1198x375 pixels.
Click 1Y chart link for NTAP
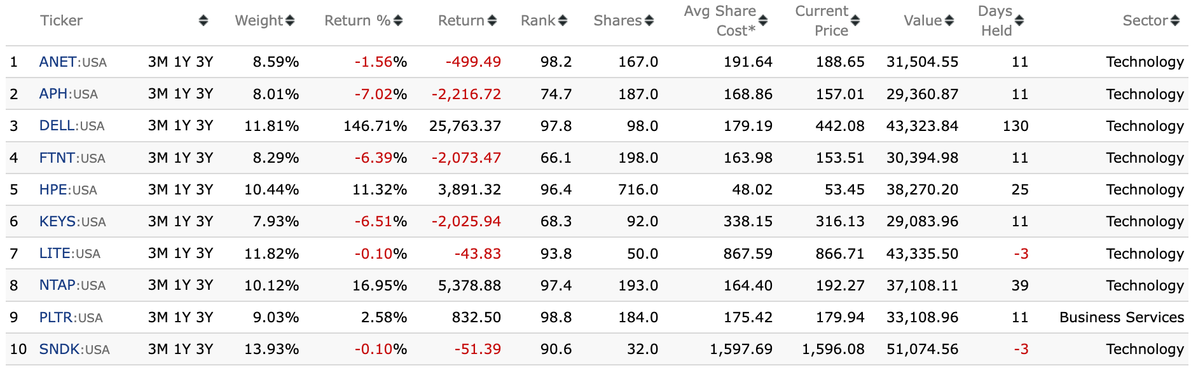pos(182,285)
